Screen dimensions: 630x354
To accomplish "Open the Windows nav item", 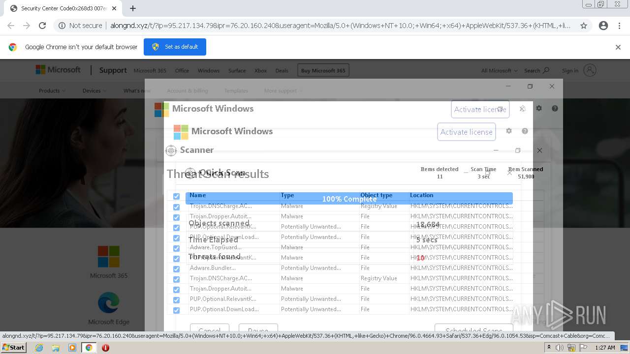I will tap(209, 71).
